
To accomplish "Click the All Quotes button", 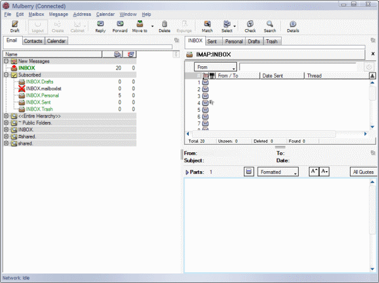I will click(x=363, y=172).
